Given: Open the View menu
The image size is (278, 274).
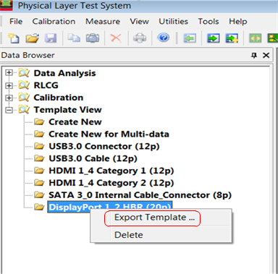Looking at the screenshot, I should pos(139,22).
